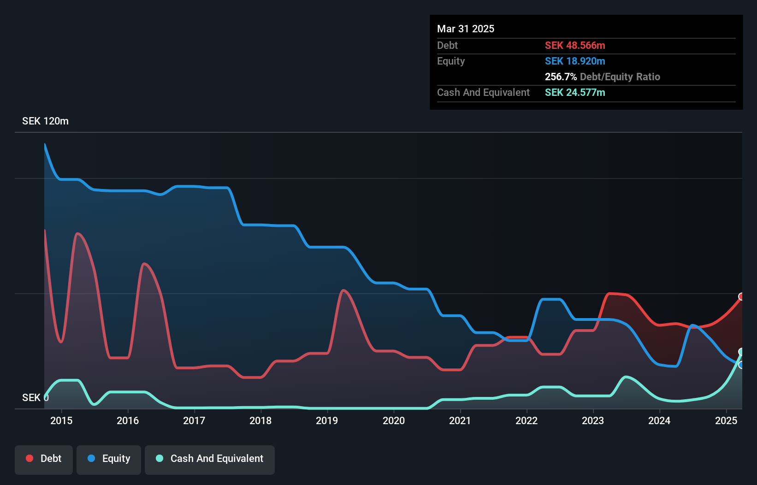The image size is (757, 485).
Task: Click the Cash And Equivalent tooltip label
Action: pos(483,92)
